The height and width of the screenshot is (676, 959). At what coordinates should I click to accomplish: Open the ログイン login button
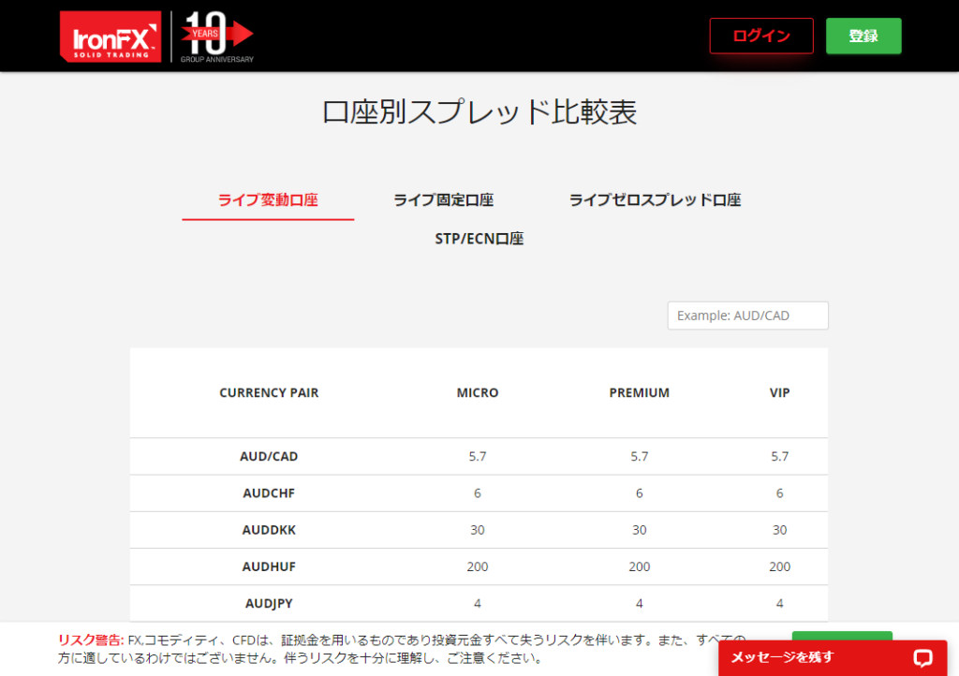760,37
